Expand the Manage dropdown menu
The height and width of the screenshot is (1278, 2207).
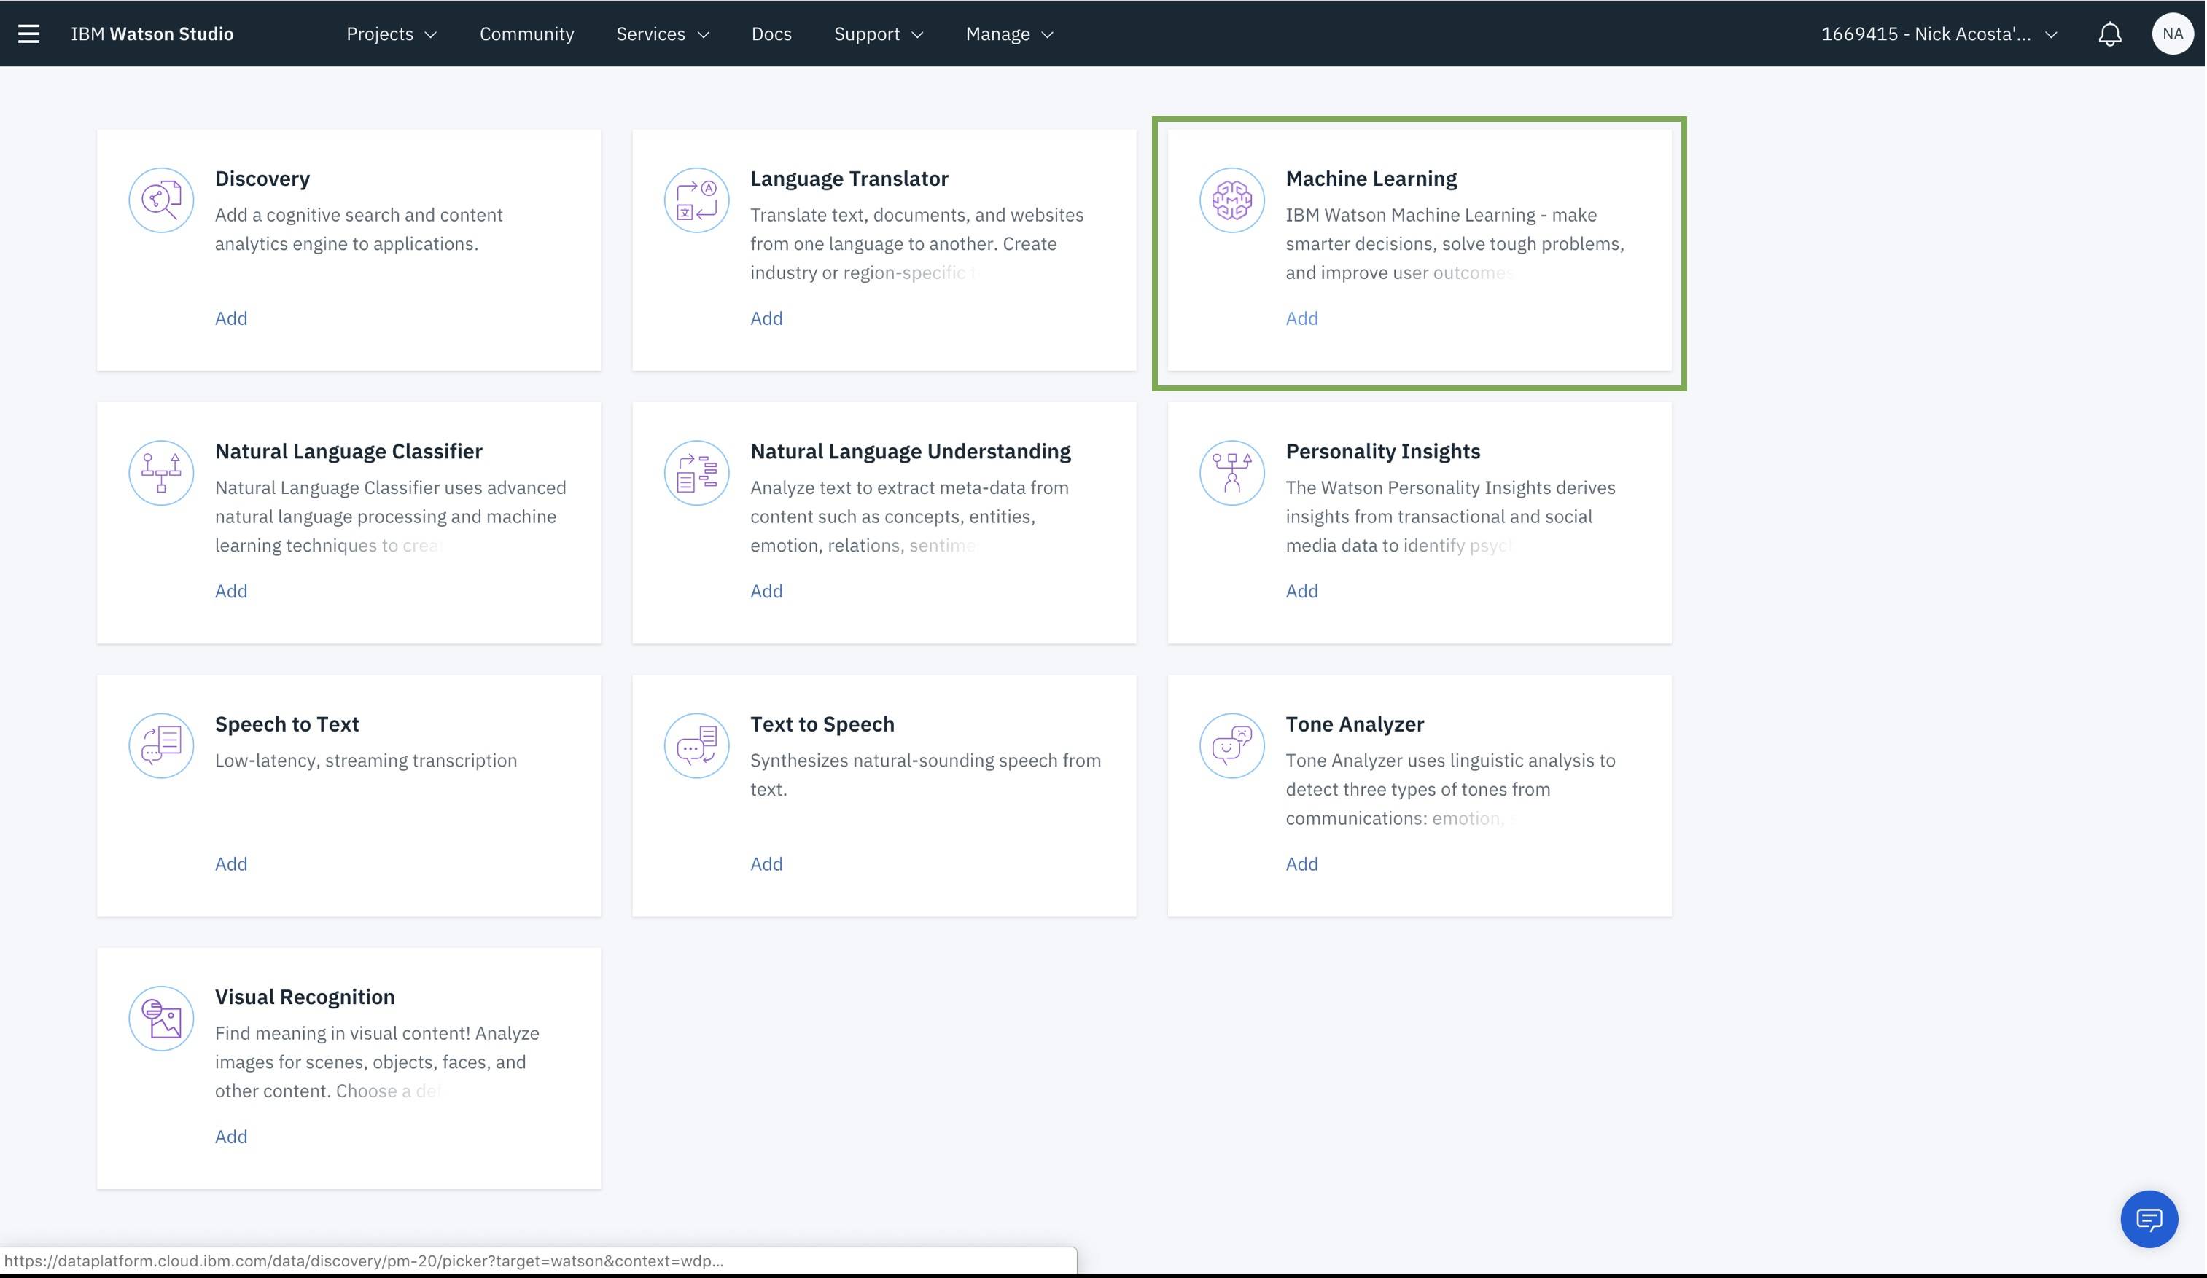click(x=1009, y=34)
